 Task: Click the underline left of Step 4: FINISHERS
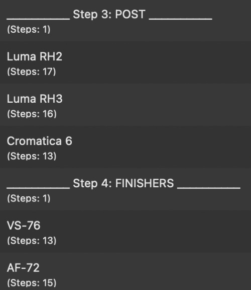coord(38,188)
